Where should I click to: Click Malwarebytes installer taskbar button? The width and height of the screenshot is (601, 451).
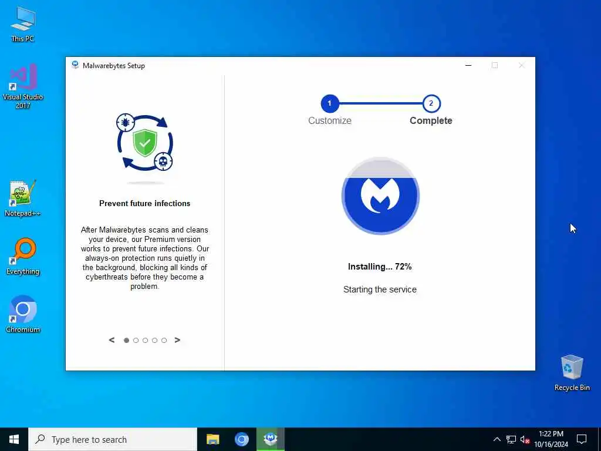[x=271, y=439]
